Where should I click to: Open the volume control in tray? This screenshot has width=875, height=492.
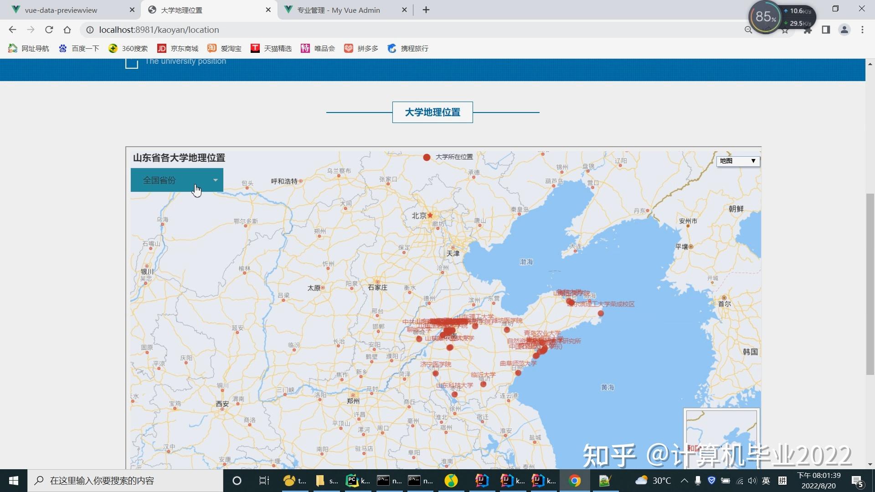(752, 481)
